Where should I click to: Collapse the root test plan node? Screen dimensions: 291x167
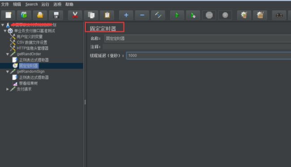pos(3,25)
